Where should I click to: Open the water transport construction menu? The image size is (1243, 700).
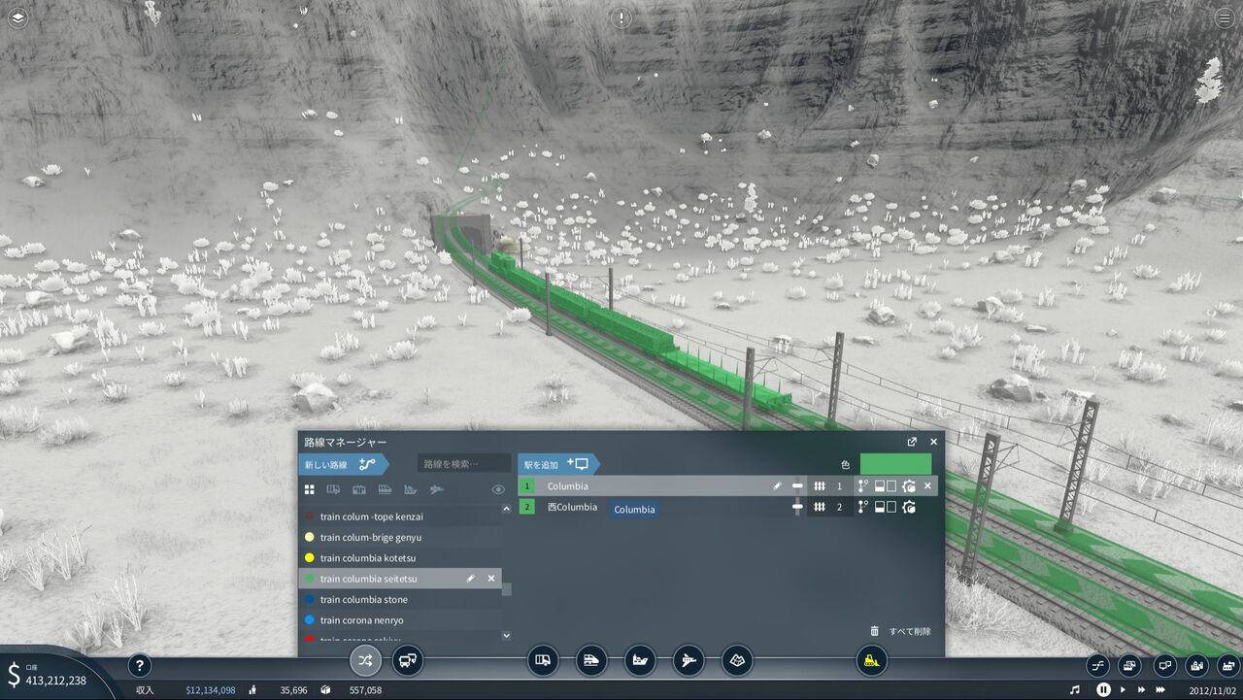tap(640, 661)
